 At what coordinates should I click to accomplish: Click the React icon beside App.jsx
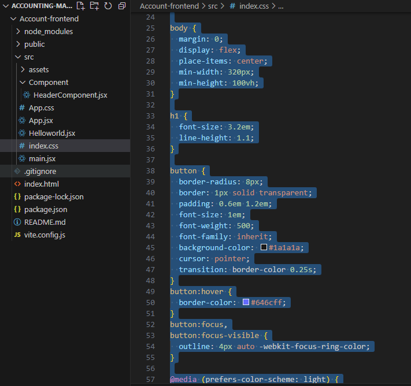pos(22,120)
